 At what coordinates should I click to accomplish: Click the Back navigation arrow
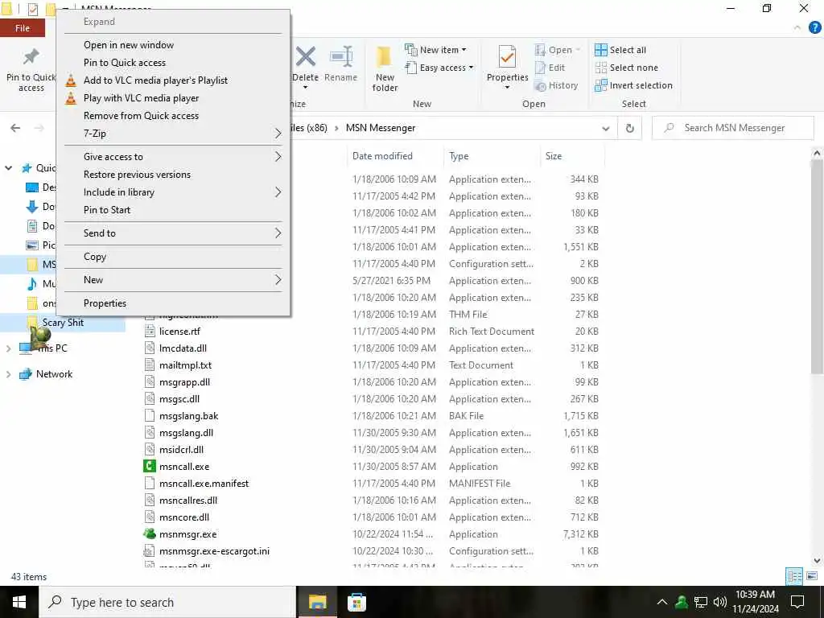pyautogui.click(x=16, y=128)
